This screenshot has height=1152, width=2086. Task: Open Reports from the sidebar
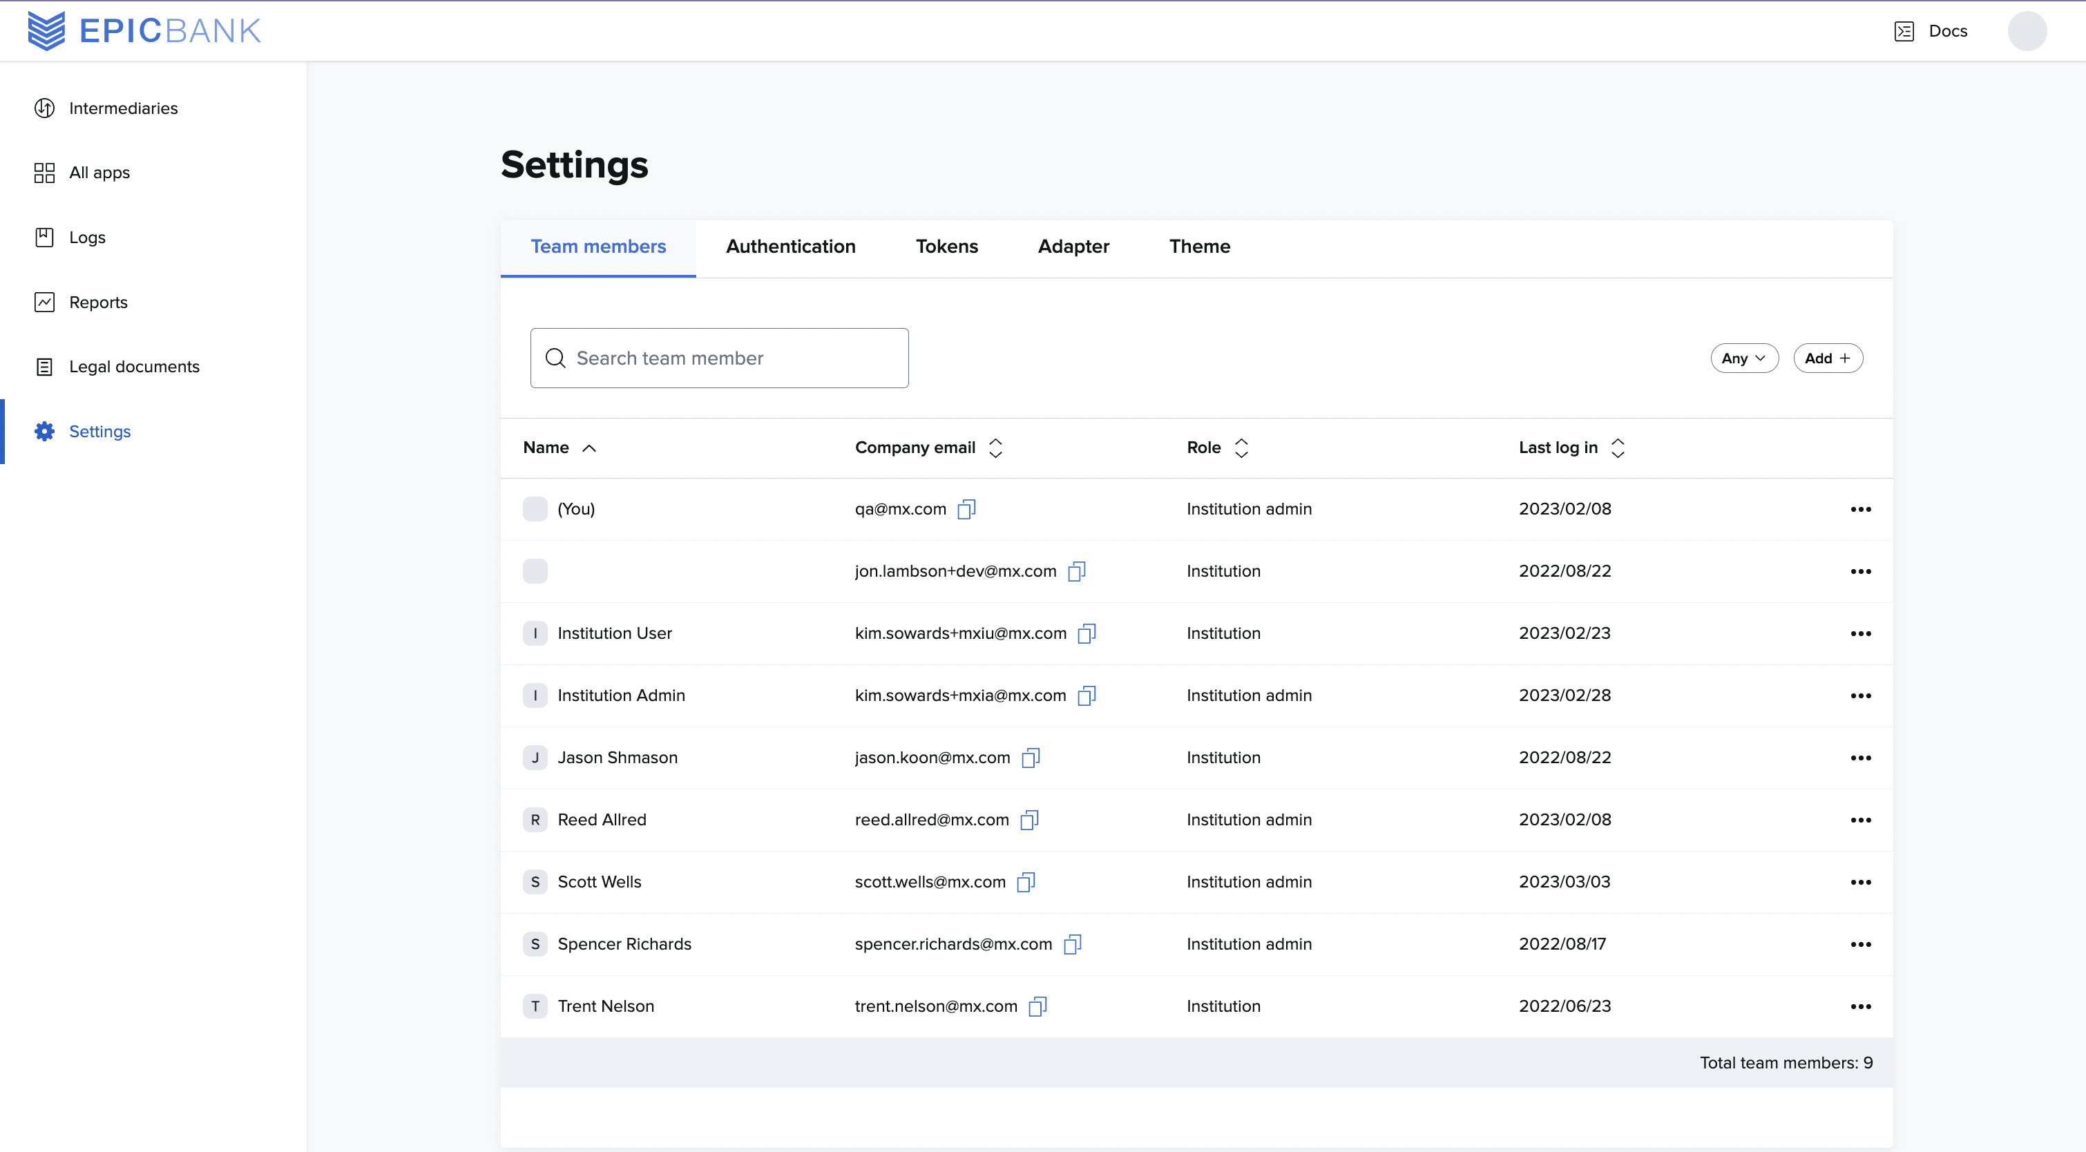(44, 301)
